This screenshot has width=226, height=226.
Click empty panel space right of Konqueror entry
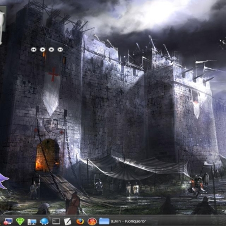click(x=185, y=221)
